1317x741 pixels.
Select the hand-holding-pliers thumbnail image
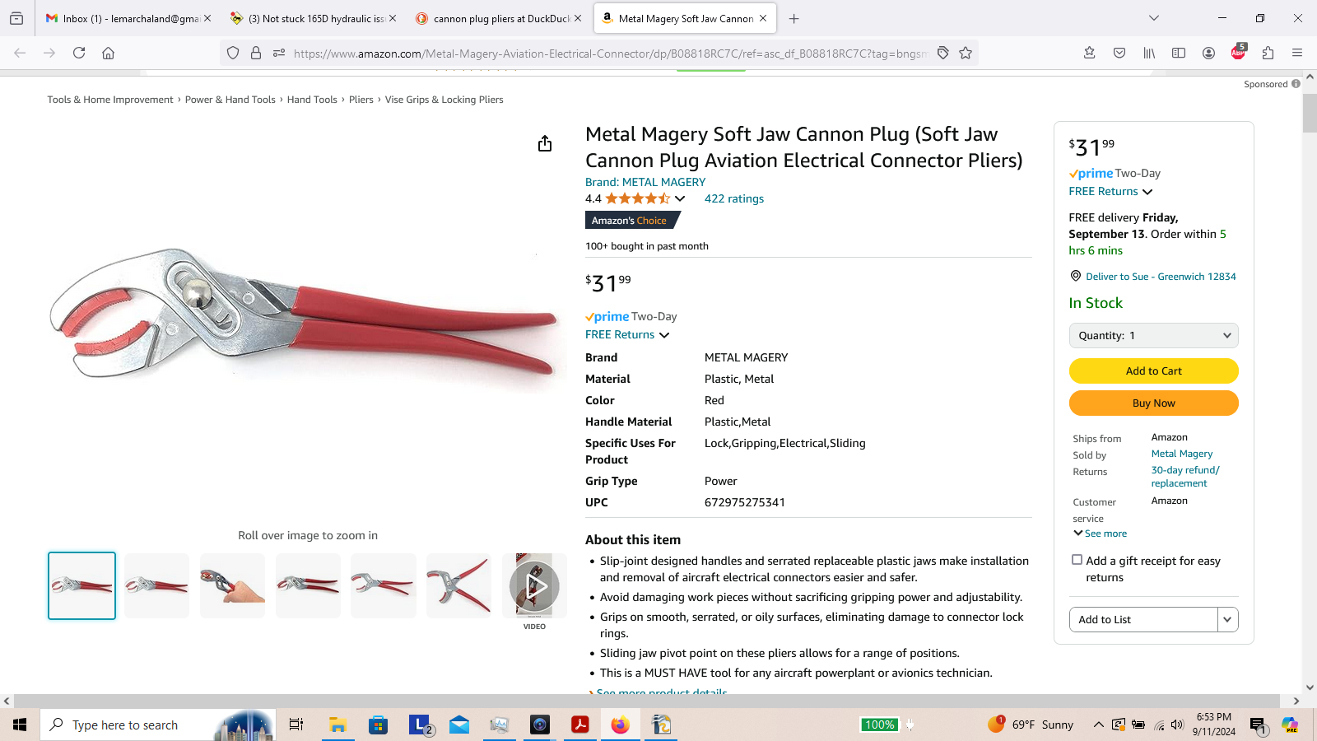pyautogui.click(x=232, y=586)
